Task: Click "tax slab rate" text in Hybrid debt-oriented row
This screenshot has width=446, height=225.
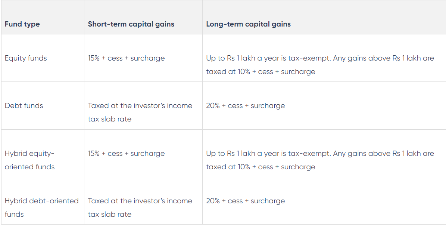Action: (x=110, y=215)
